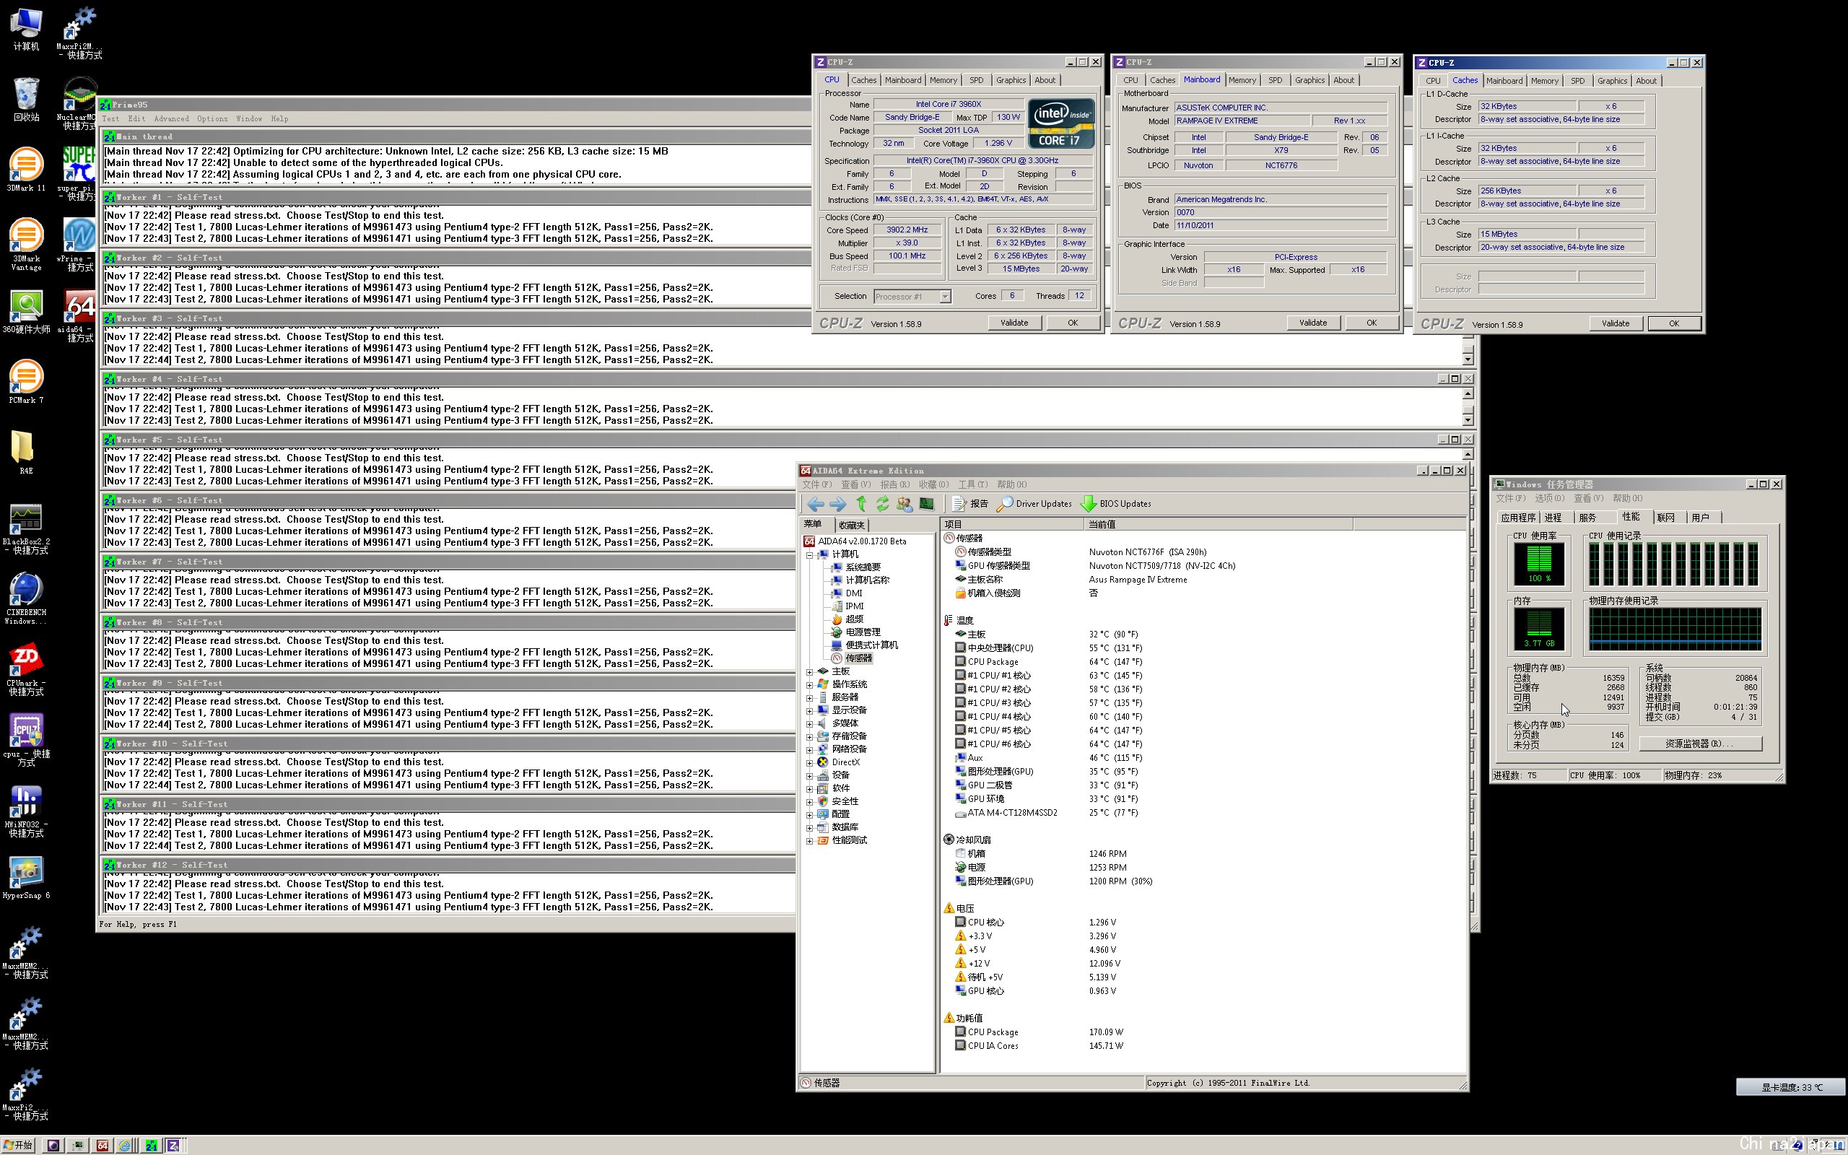This screenshot has height=1155, width=1848.
Task: Open Prime95 Advanced menu
Action: pos(171,119)
